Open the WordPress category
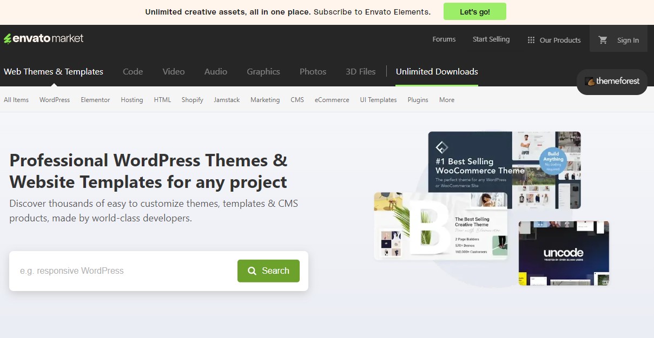 [x=55, y=100]
